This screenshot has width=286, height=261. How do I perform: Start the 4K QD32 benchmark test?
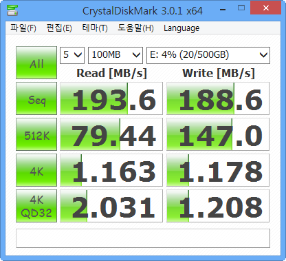(x=36, y=206)
